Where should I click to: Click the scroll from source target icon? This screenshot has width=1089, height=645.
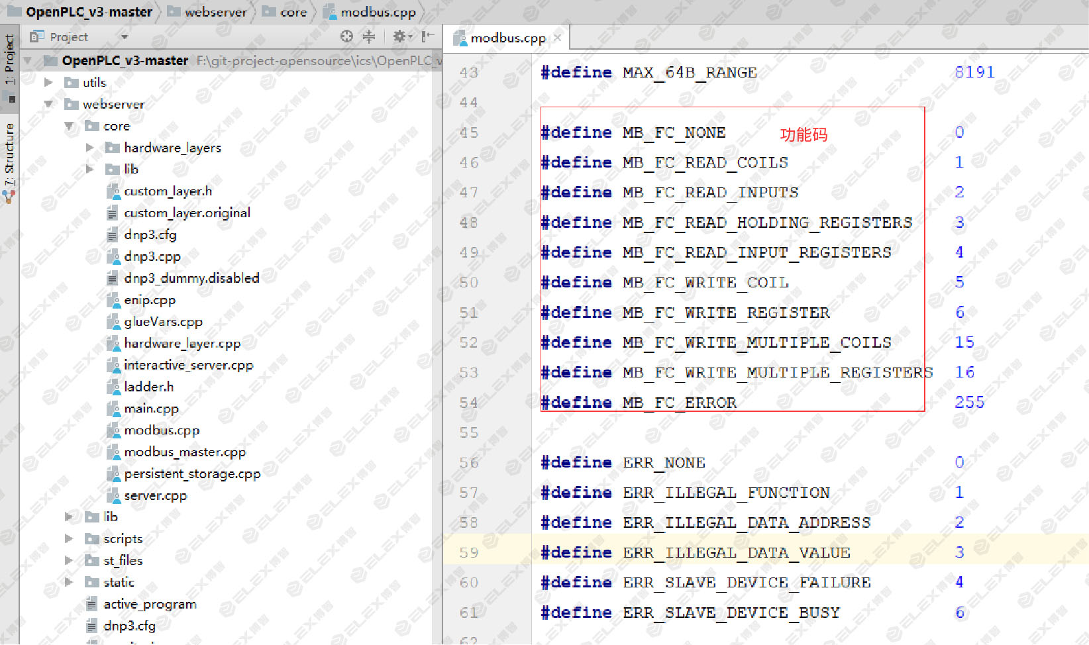[346, 36]
